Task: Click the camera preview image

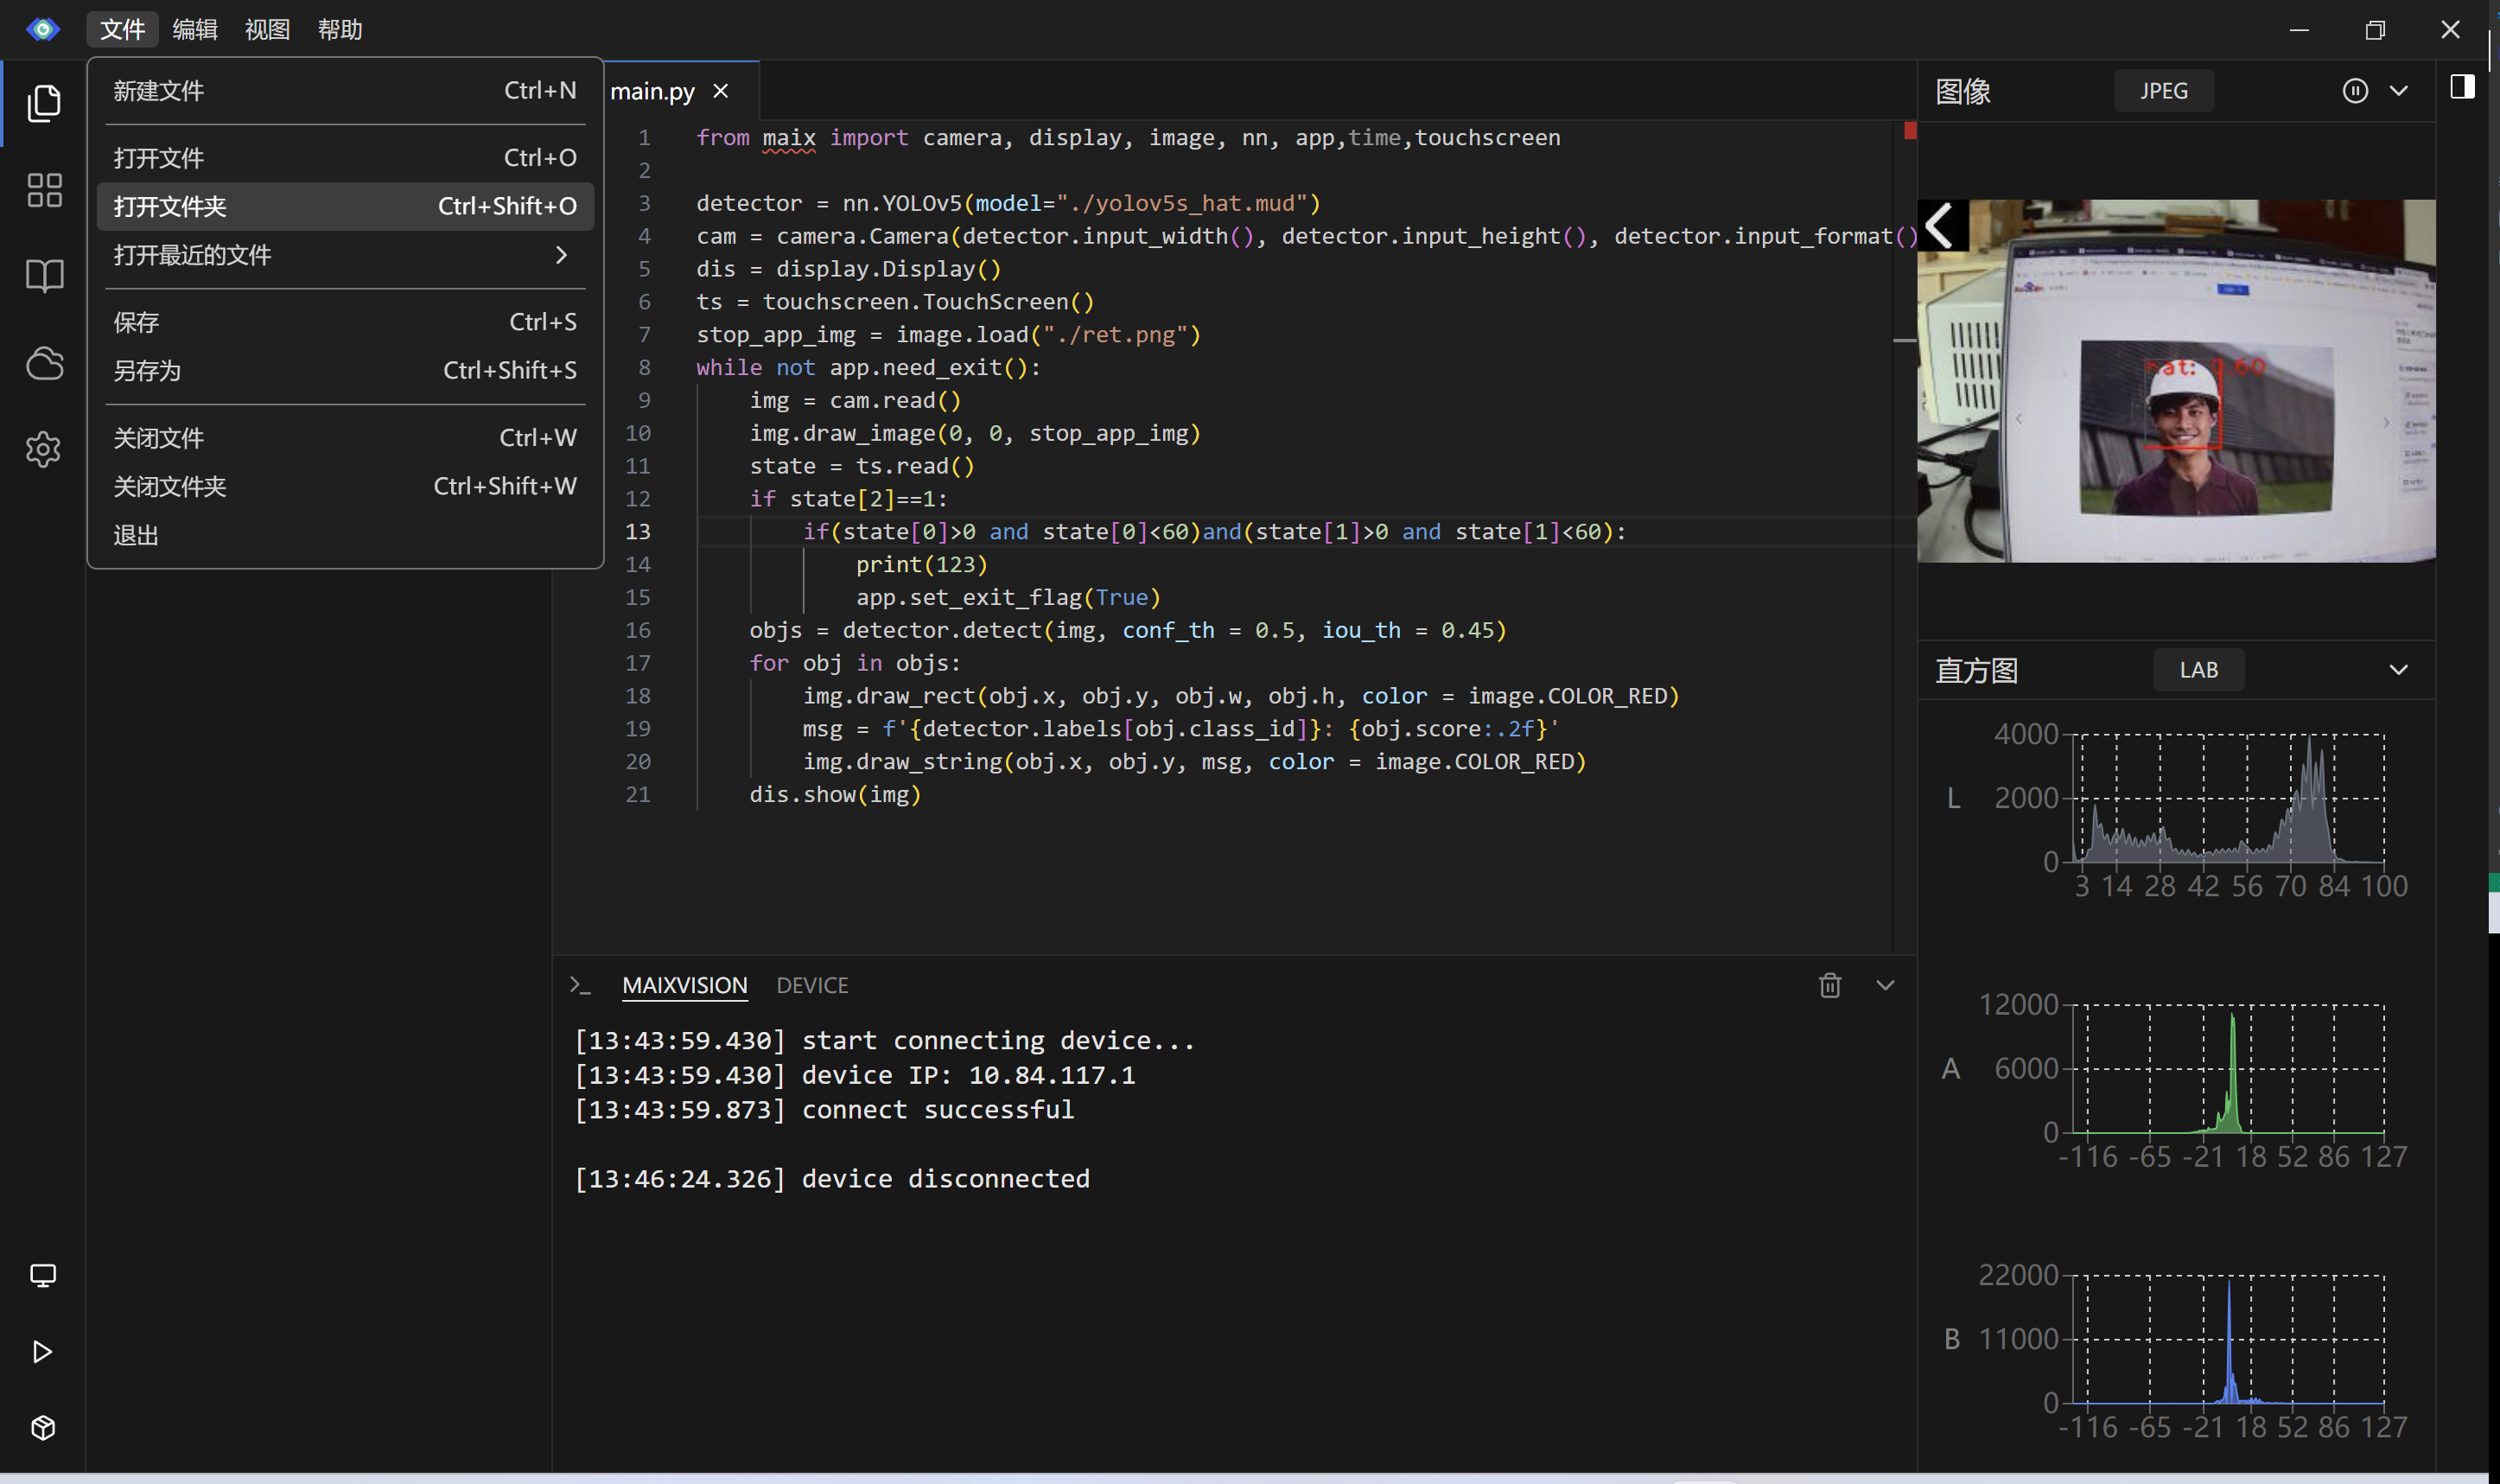Action: pyautogui.click(x=2176, y=380)
